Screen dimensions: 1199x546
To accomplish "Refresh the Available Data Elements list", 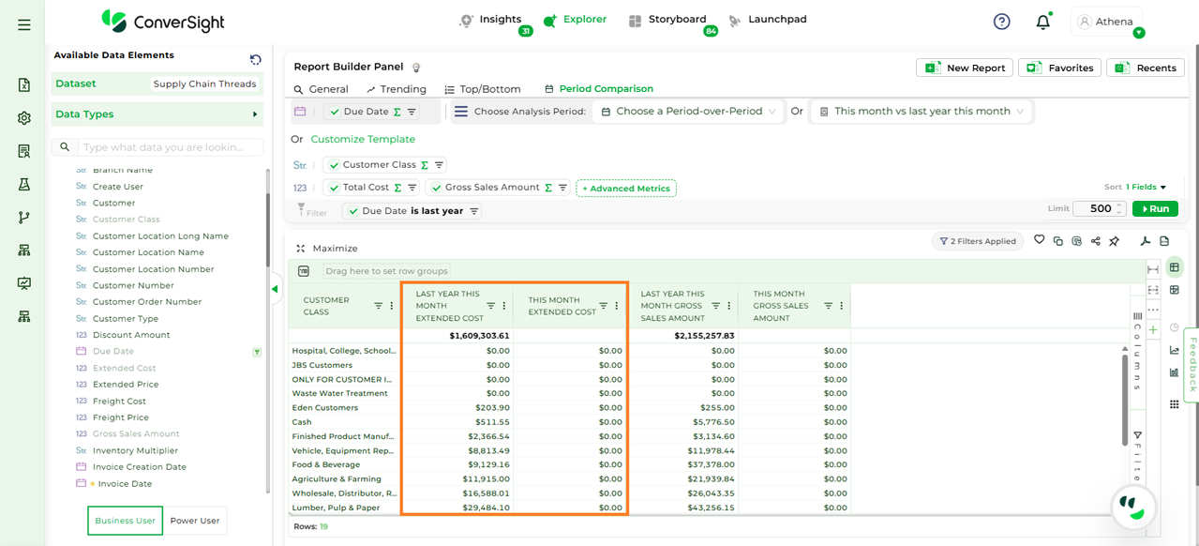I will 256,59.
